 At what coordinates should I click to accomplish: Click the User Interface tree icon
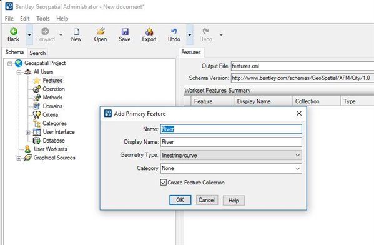click(37, 132)
